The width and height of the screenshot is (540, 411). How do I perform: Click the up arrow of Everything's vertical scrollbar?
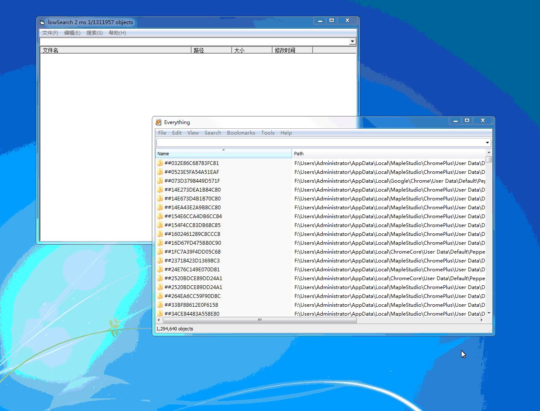pyautogui.click(x=489, y=152)
